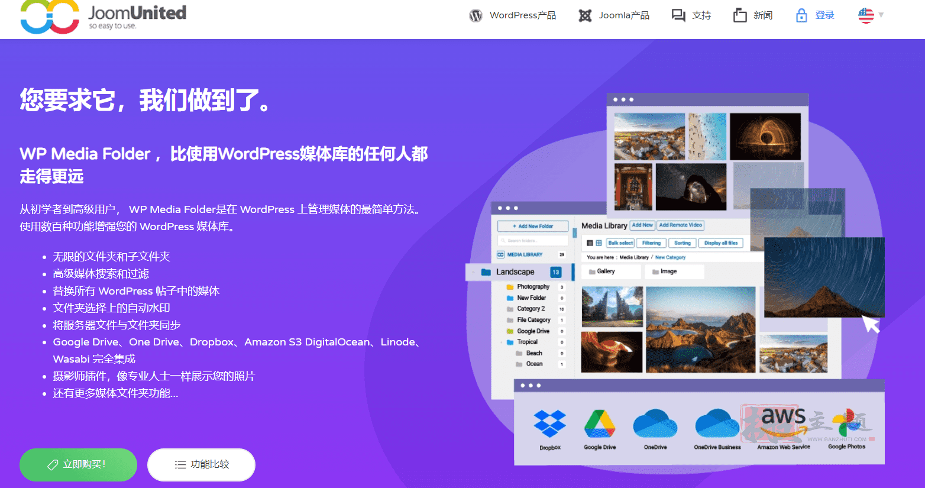This screenshot has height=488, width=925.
Task: Open the Image folder tile
Action: (x=675, y=272)
